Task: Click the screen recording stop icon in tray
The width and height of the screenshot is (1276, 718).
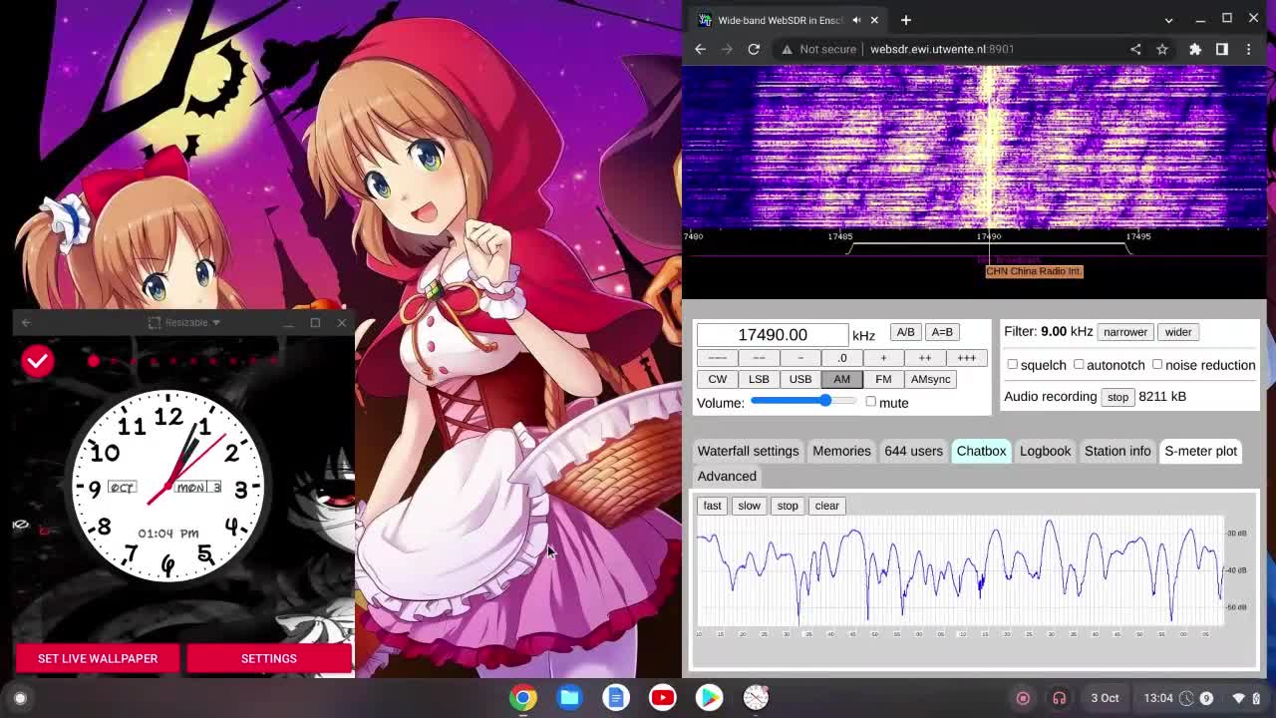Action: (x=1023, y=698)
